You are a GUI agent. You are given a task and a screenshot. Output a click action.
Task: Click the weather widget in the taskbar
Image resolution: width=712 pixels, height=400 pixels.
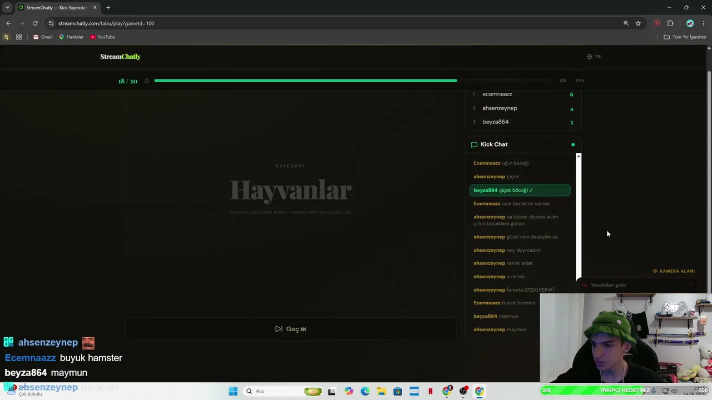pyautogui.click(x=25, y=390)
